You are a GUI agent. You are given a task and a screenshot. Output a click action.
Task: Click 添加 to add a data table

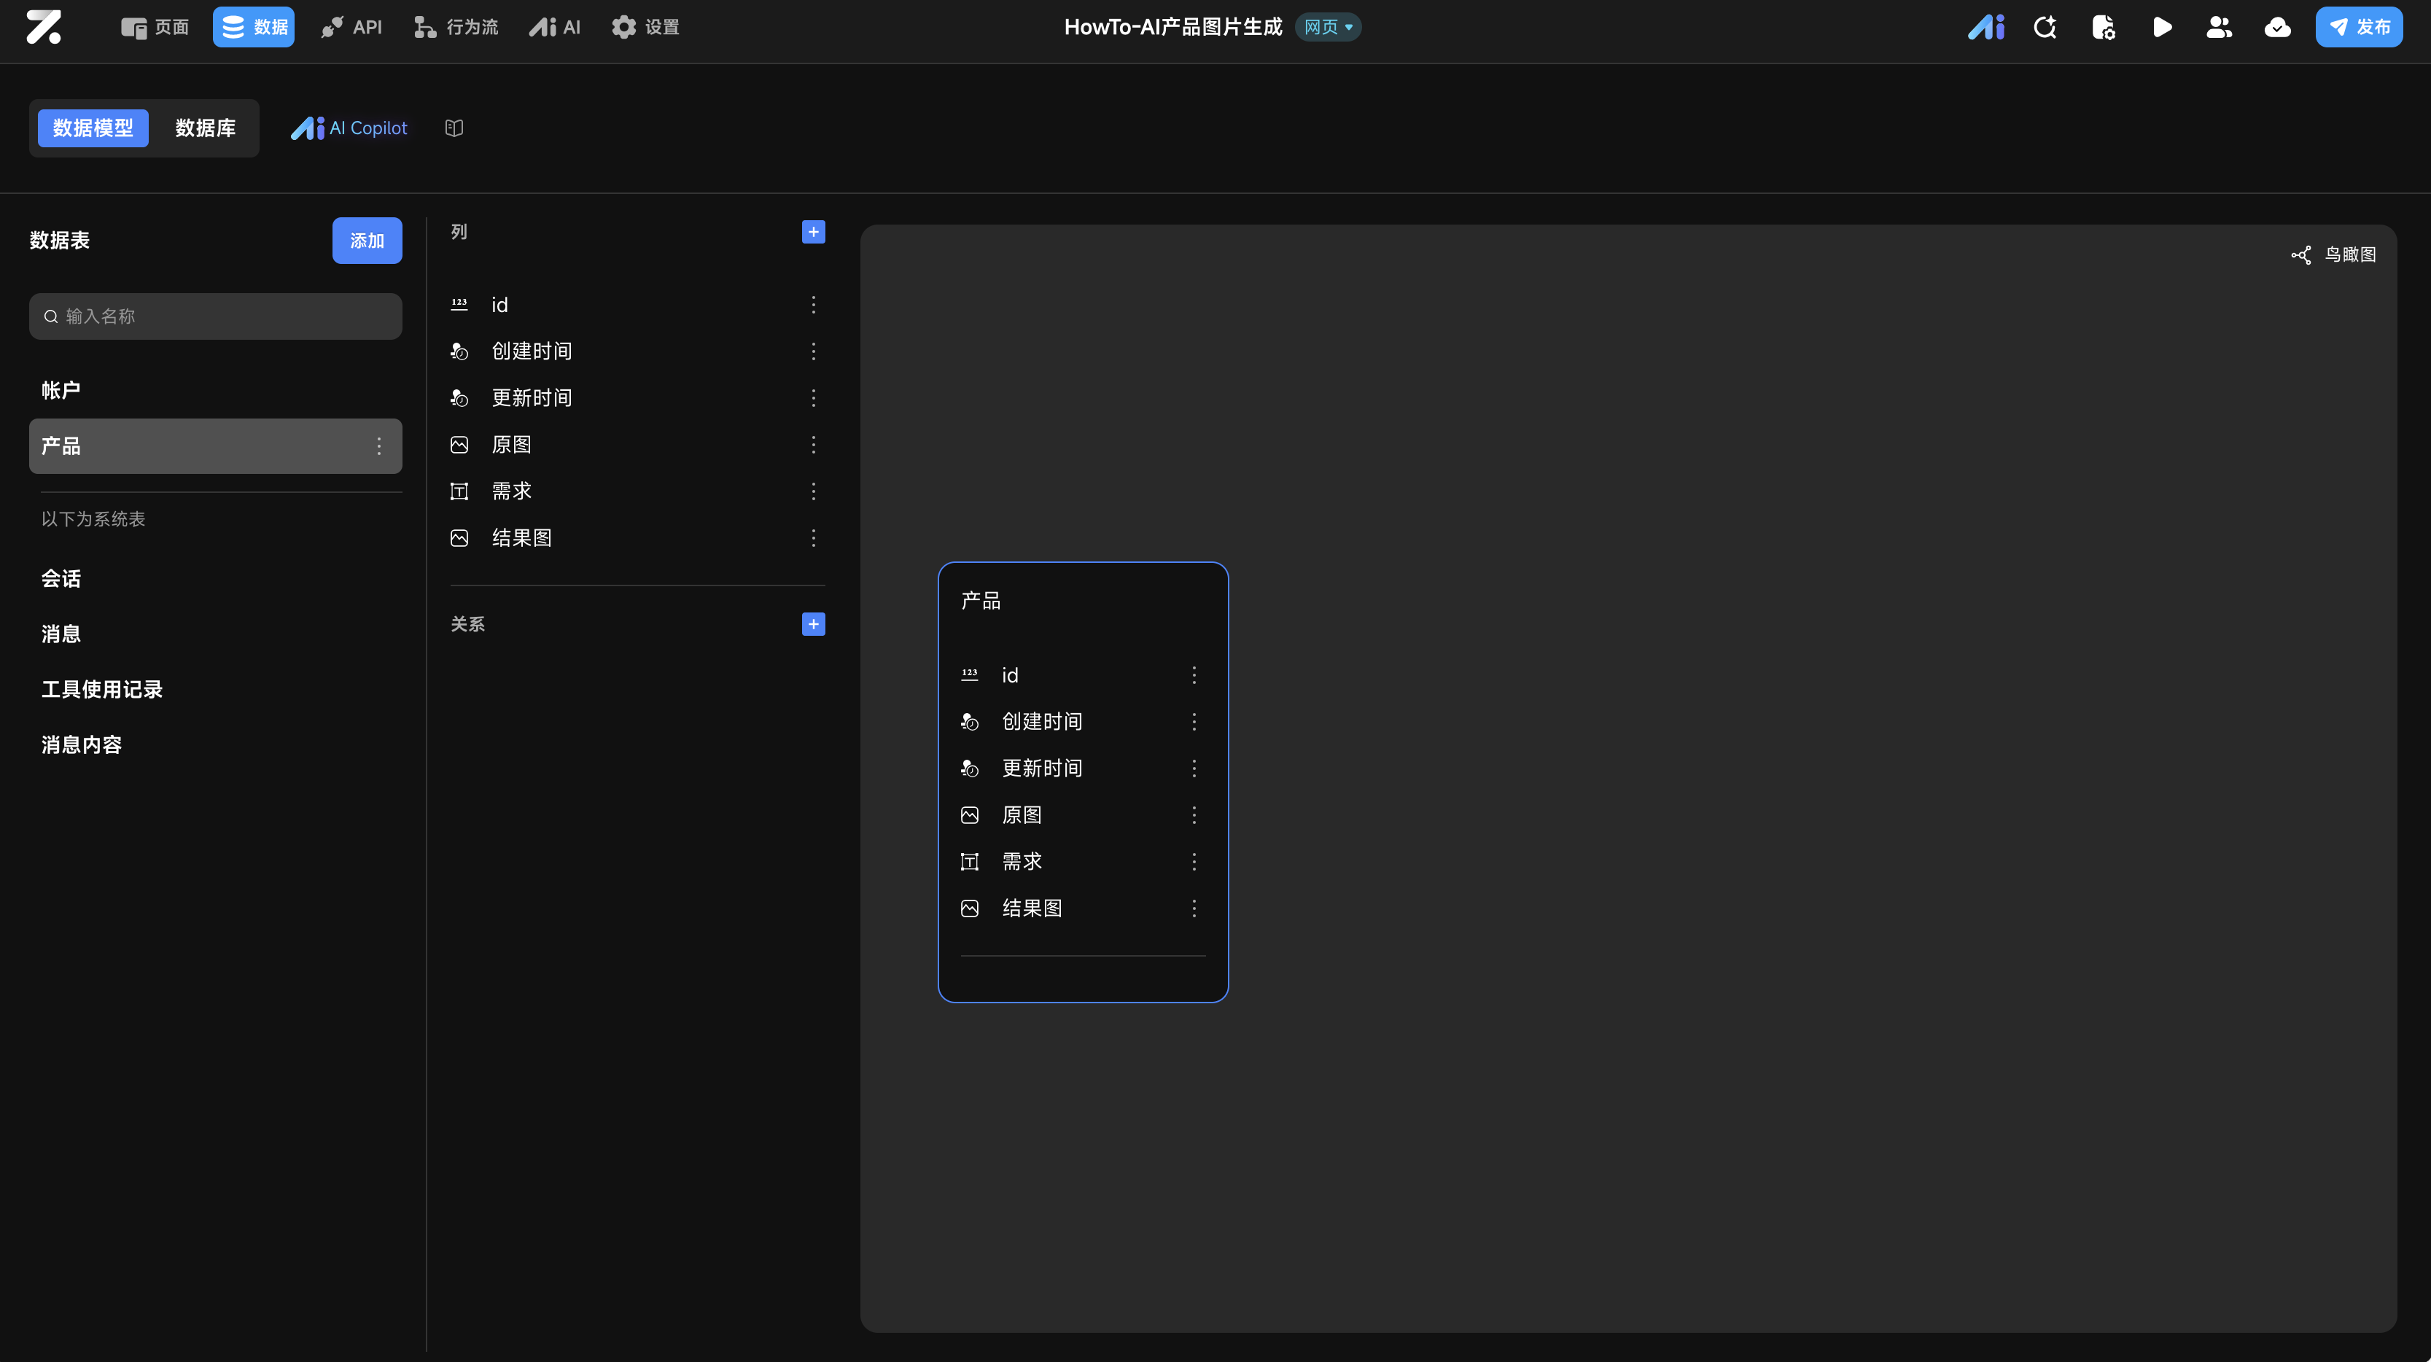(366, 241)
